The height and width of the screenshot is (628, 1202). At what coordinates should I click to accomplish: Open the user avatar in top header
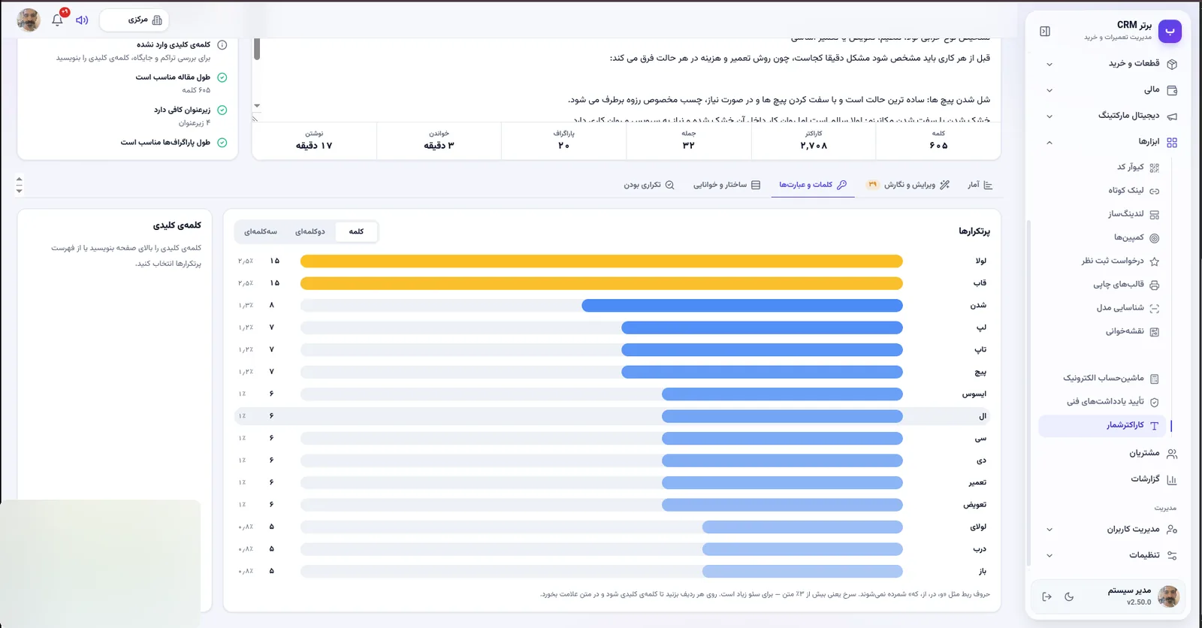click(x=29, y=20)
